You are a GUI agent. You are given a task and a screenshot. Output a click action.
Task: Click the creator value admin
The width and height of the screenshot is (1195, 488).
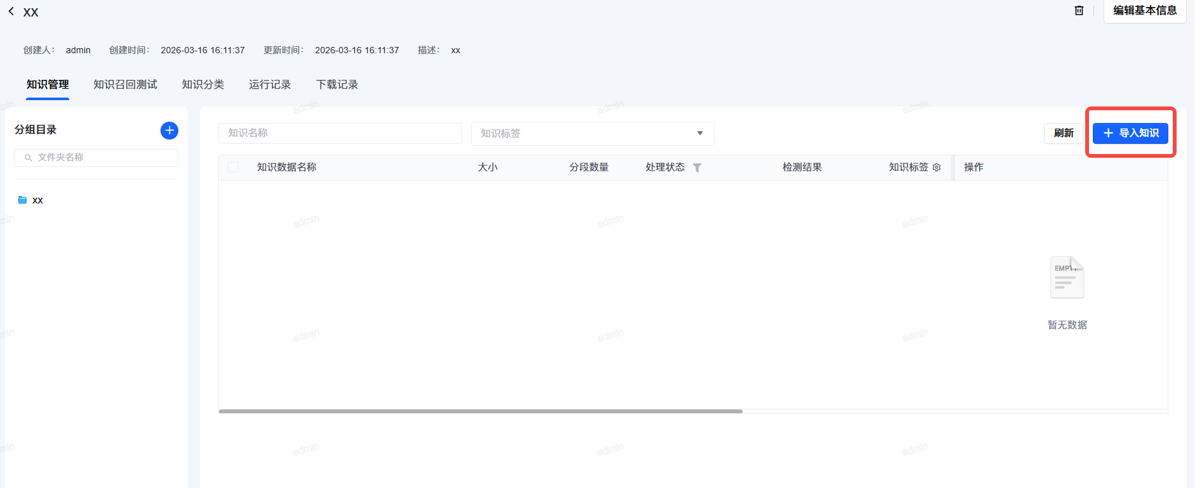pyautogui.click(x=78, y=50)
